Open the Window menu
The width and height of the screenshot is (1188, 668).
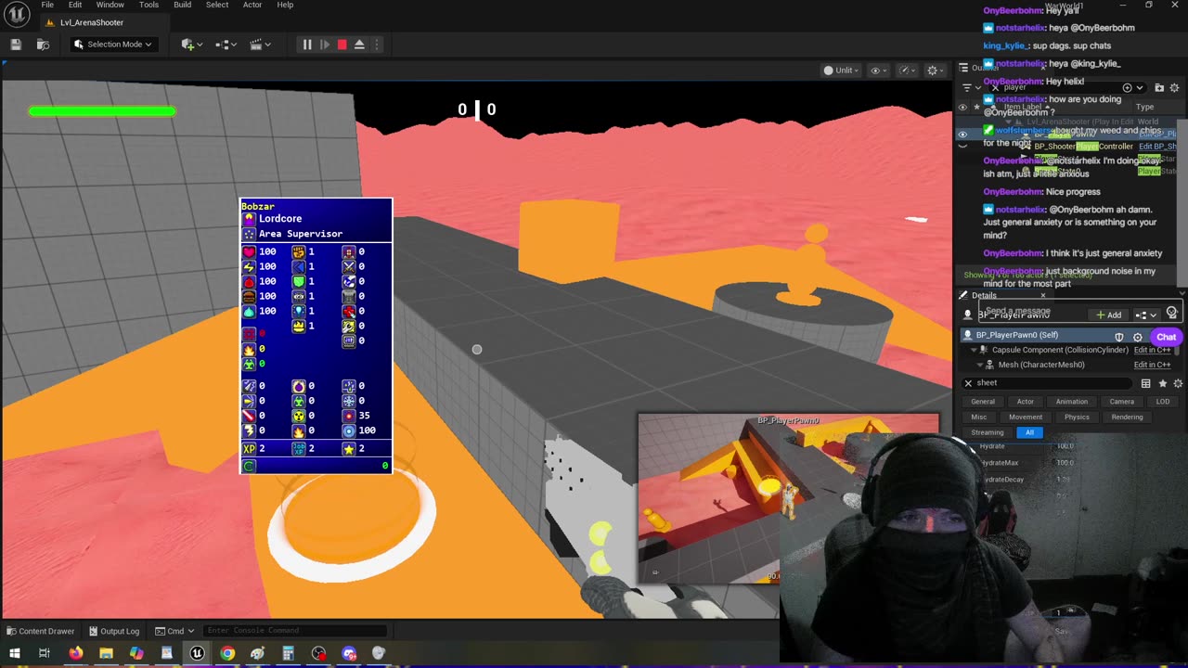(110, 5)
